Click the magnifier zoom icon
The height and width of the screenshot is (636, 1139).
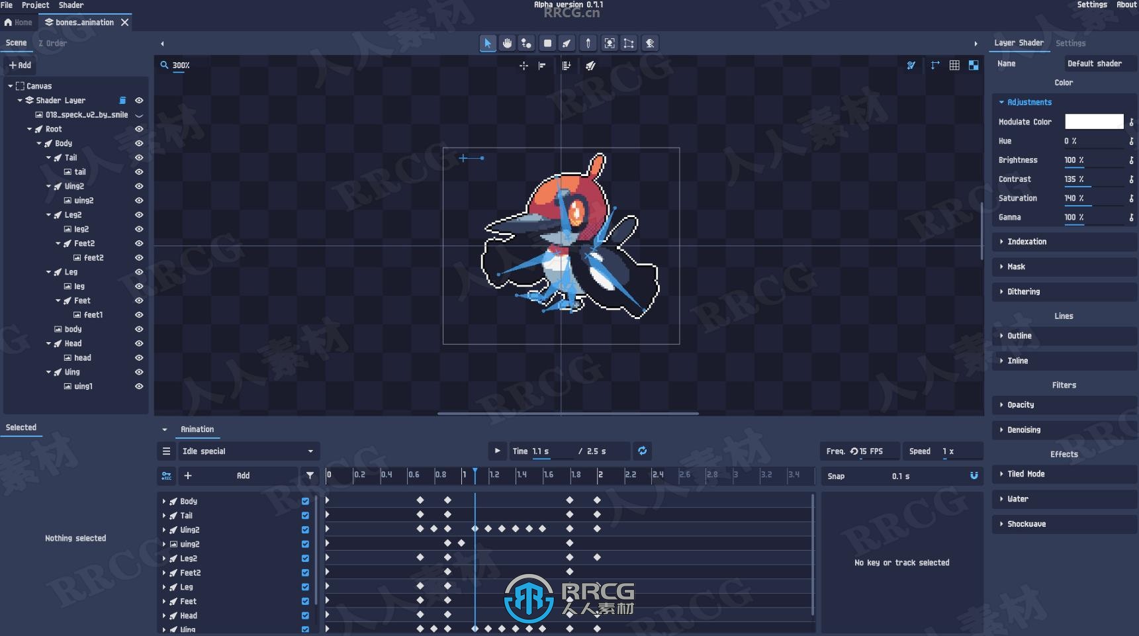(164, 65)
